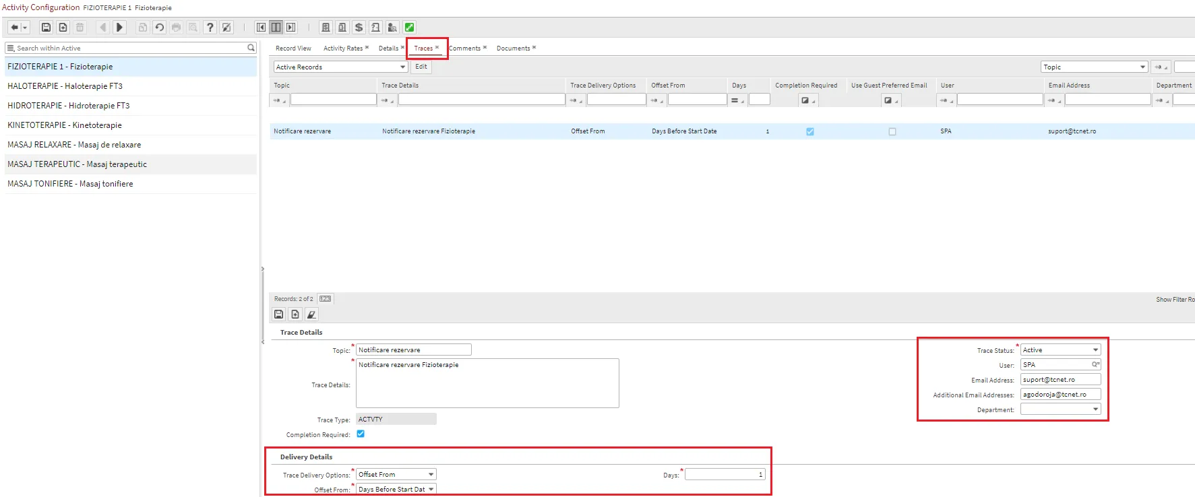Click the Days field in Delivery Details
The width and height of the screenshot is (1195, 497).
click(725, 475)
